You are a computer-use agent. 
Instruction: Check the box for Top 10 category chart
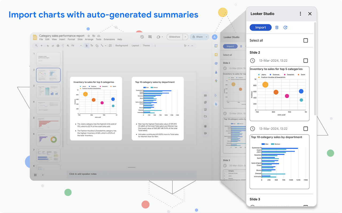click(x=306, y=129)
